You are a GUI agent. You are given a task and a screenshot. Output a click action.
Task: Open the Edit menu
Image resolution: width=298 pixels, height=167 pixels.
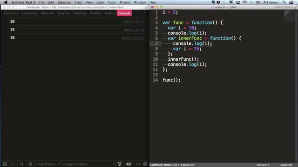tap(51, 2)
